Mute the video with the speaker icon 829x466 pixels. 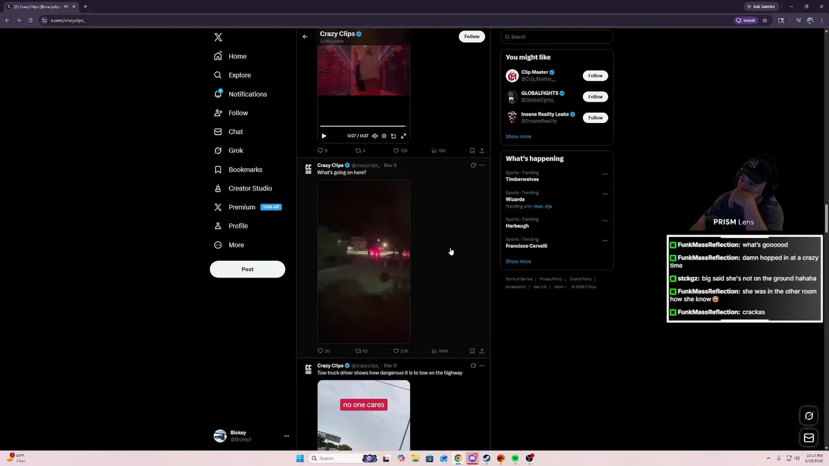tap(374, 136)
